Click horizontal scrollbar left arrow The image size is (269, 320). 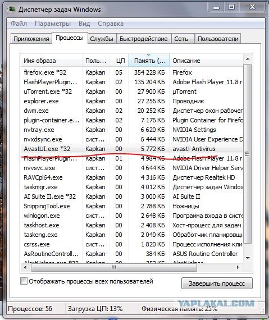(x=25, y=267)
